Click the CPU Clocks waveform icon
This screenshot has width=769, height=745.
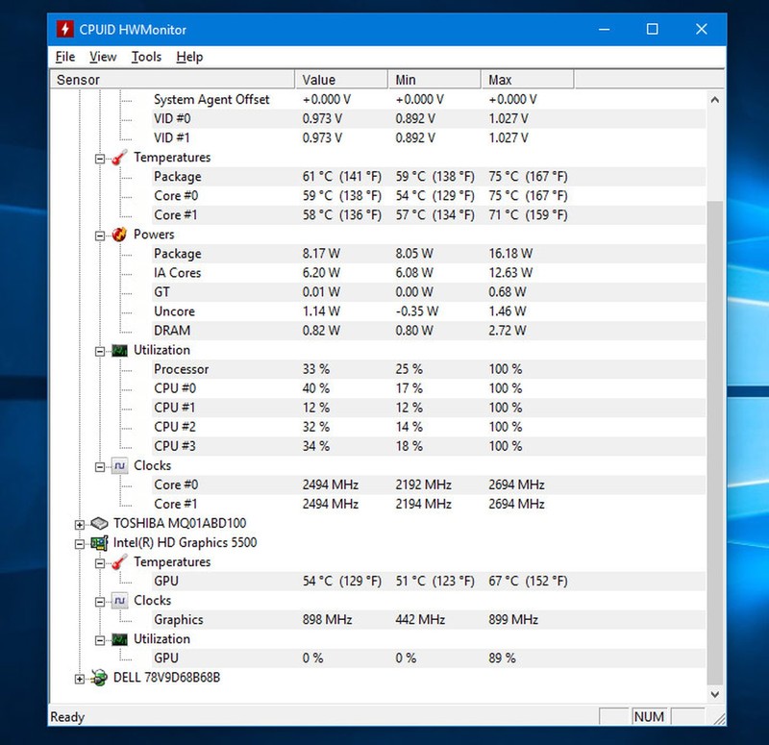[x=119, y=465]
